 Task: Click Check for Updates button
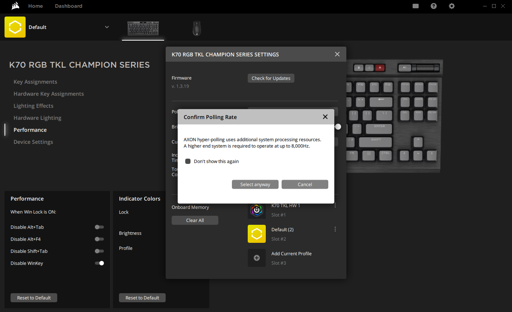271,78
